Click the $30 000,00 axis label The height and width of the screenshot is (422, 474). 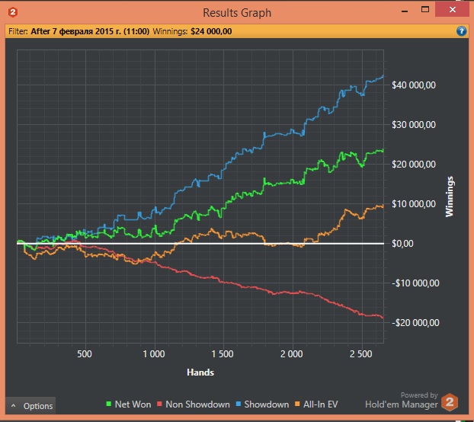point(414,125)
